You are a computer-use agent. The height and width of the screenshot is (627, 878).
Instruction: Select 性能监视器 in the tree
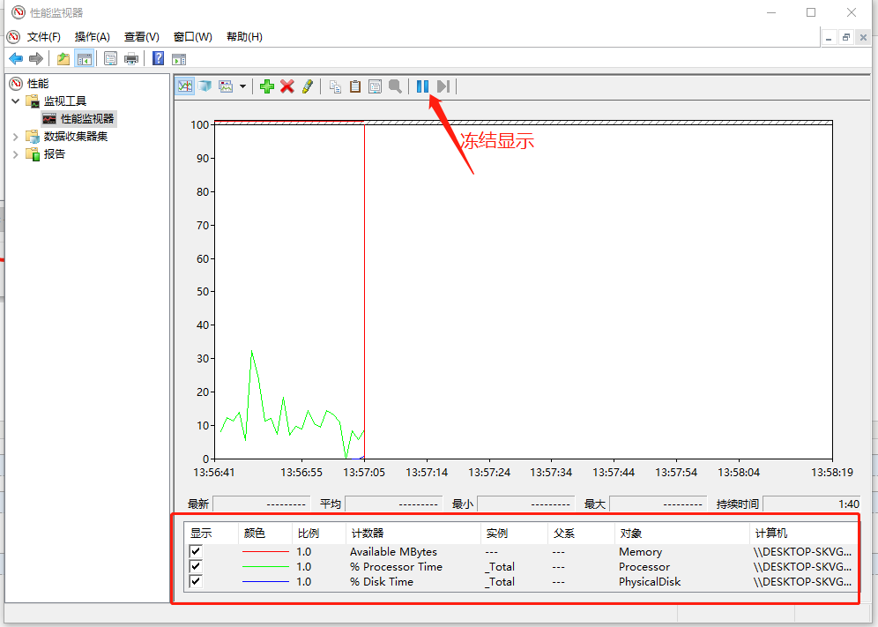coord(86,119)
